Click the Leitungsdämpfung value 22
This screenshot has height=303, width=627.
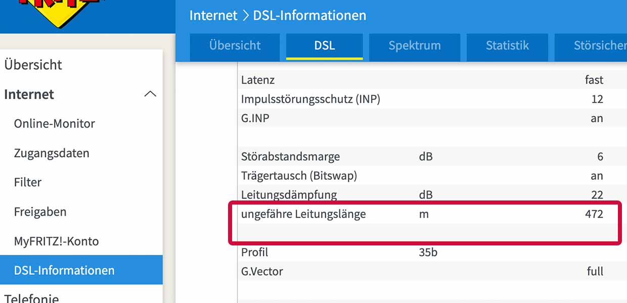click(x=597, y=195)
